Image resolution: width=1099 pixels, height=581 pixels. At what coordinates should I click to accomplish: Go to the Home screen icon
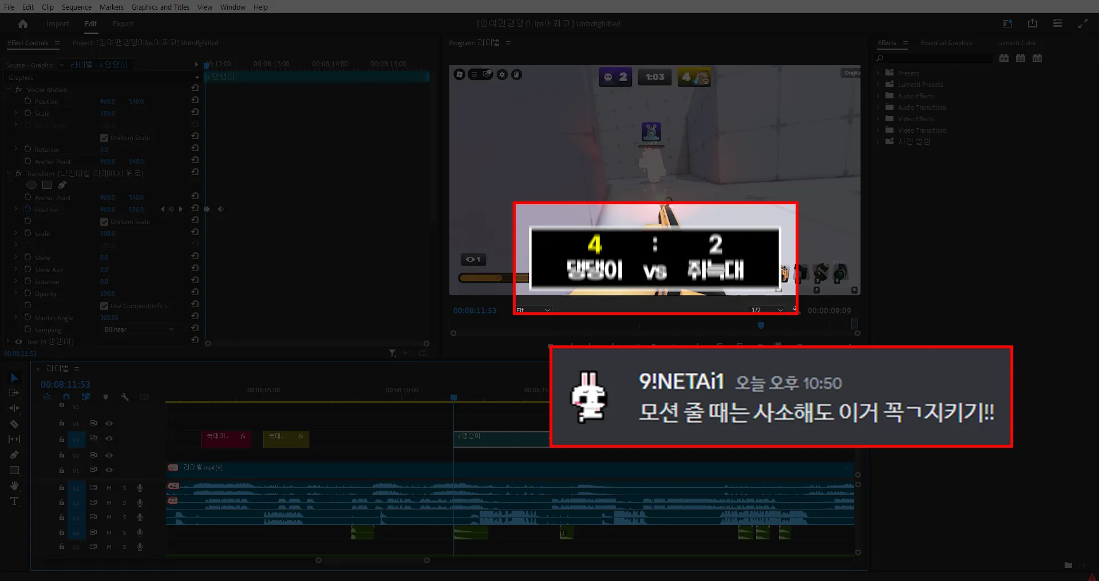[23, 23]
